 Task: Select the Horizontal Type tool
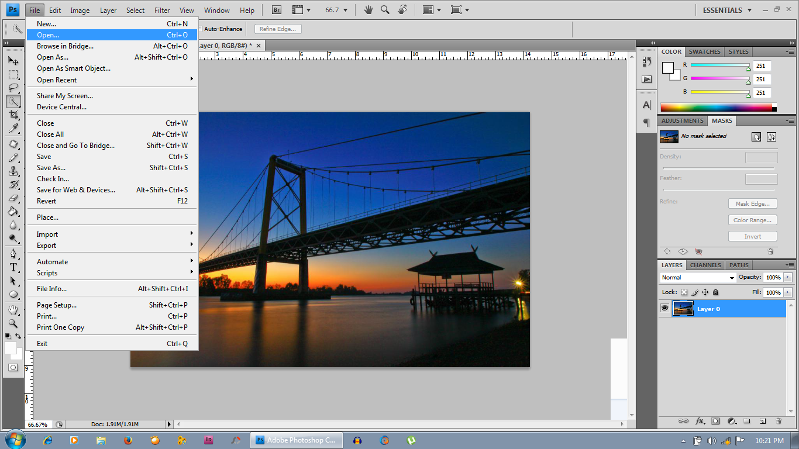13,267
